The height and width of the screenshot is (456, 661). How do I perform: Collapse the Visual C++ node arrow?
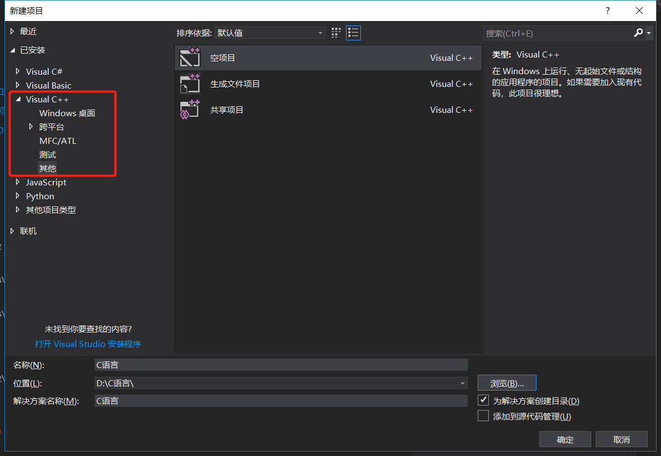(18, 99)
